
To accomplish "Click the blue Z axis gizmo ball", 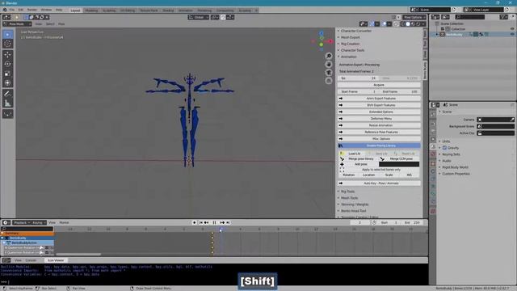I will point(322,33).
